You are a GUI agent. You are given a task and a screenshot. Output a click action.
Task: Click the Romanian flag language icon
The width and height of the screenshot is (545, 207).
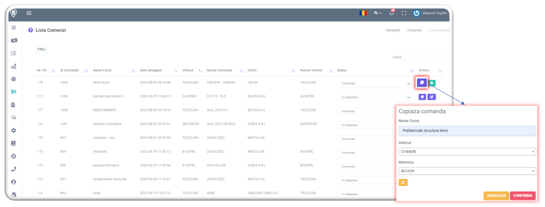(363, 13)
